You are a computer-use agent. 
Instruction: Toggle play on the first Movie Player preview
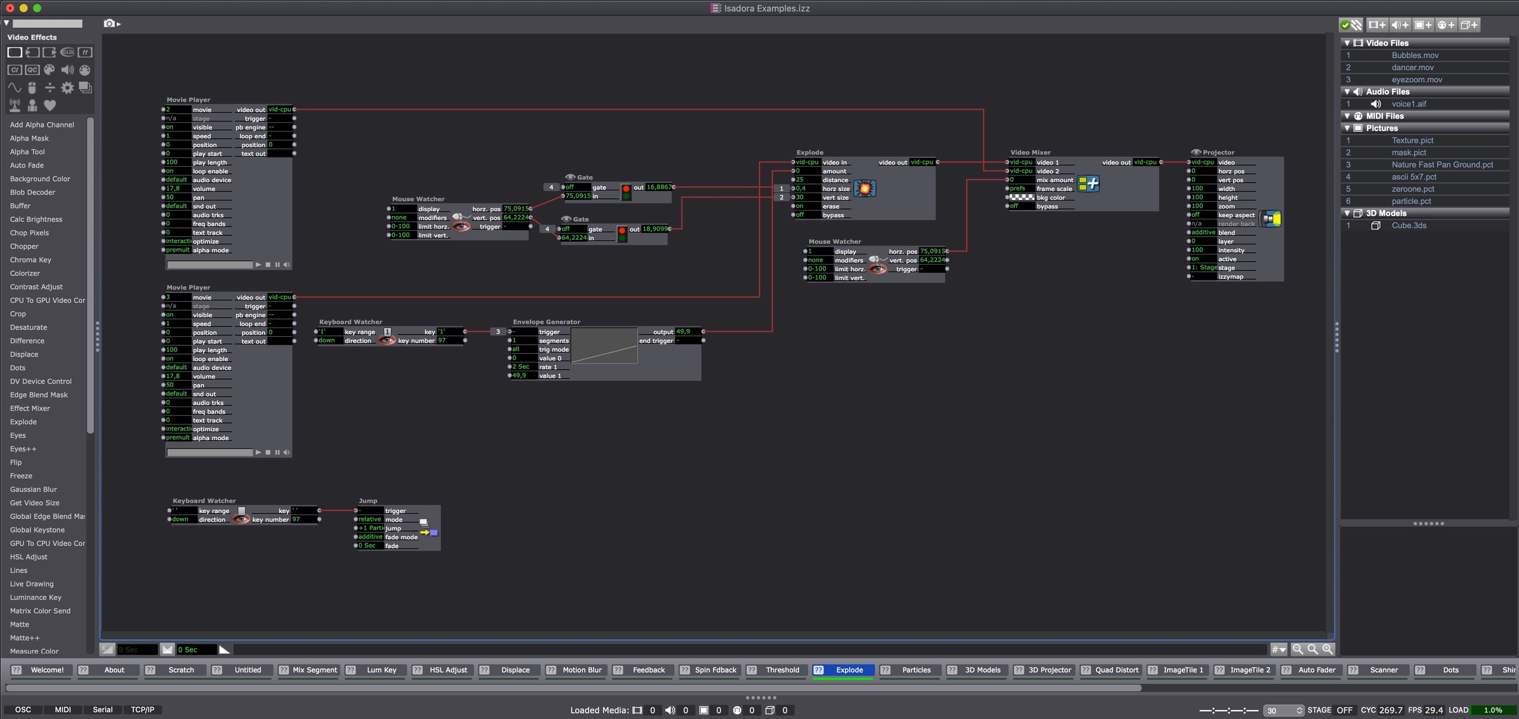tap(258, 265)
